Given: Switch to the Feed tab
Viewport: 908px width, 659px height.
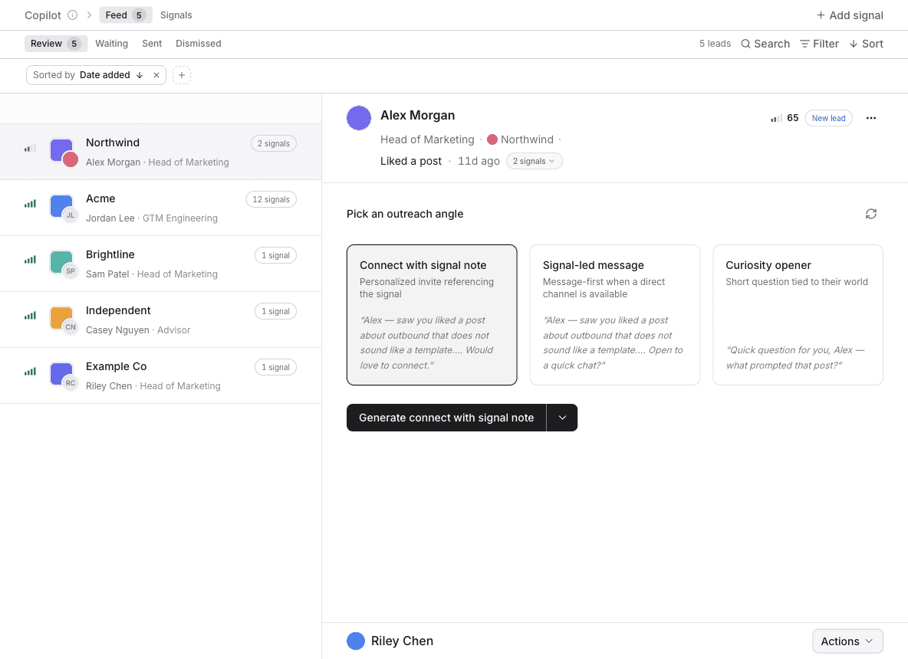Looking at the screenshot, I should pos(126,15).
